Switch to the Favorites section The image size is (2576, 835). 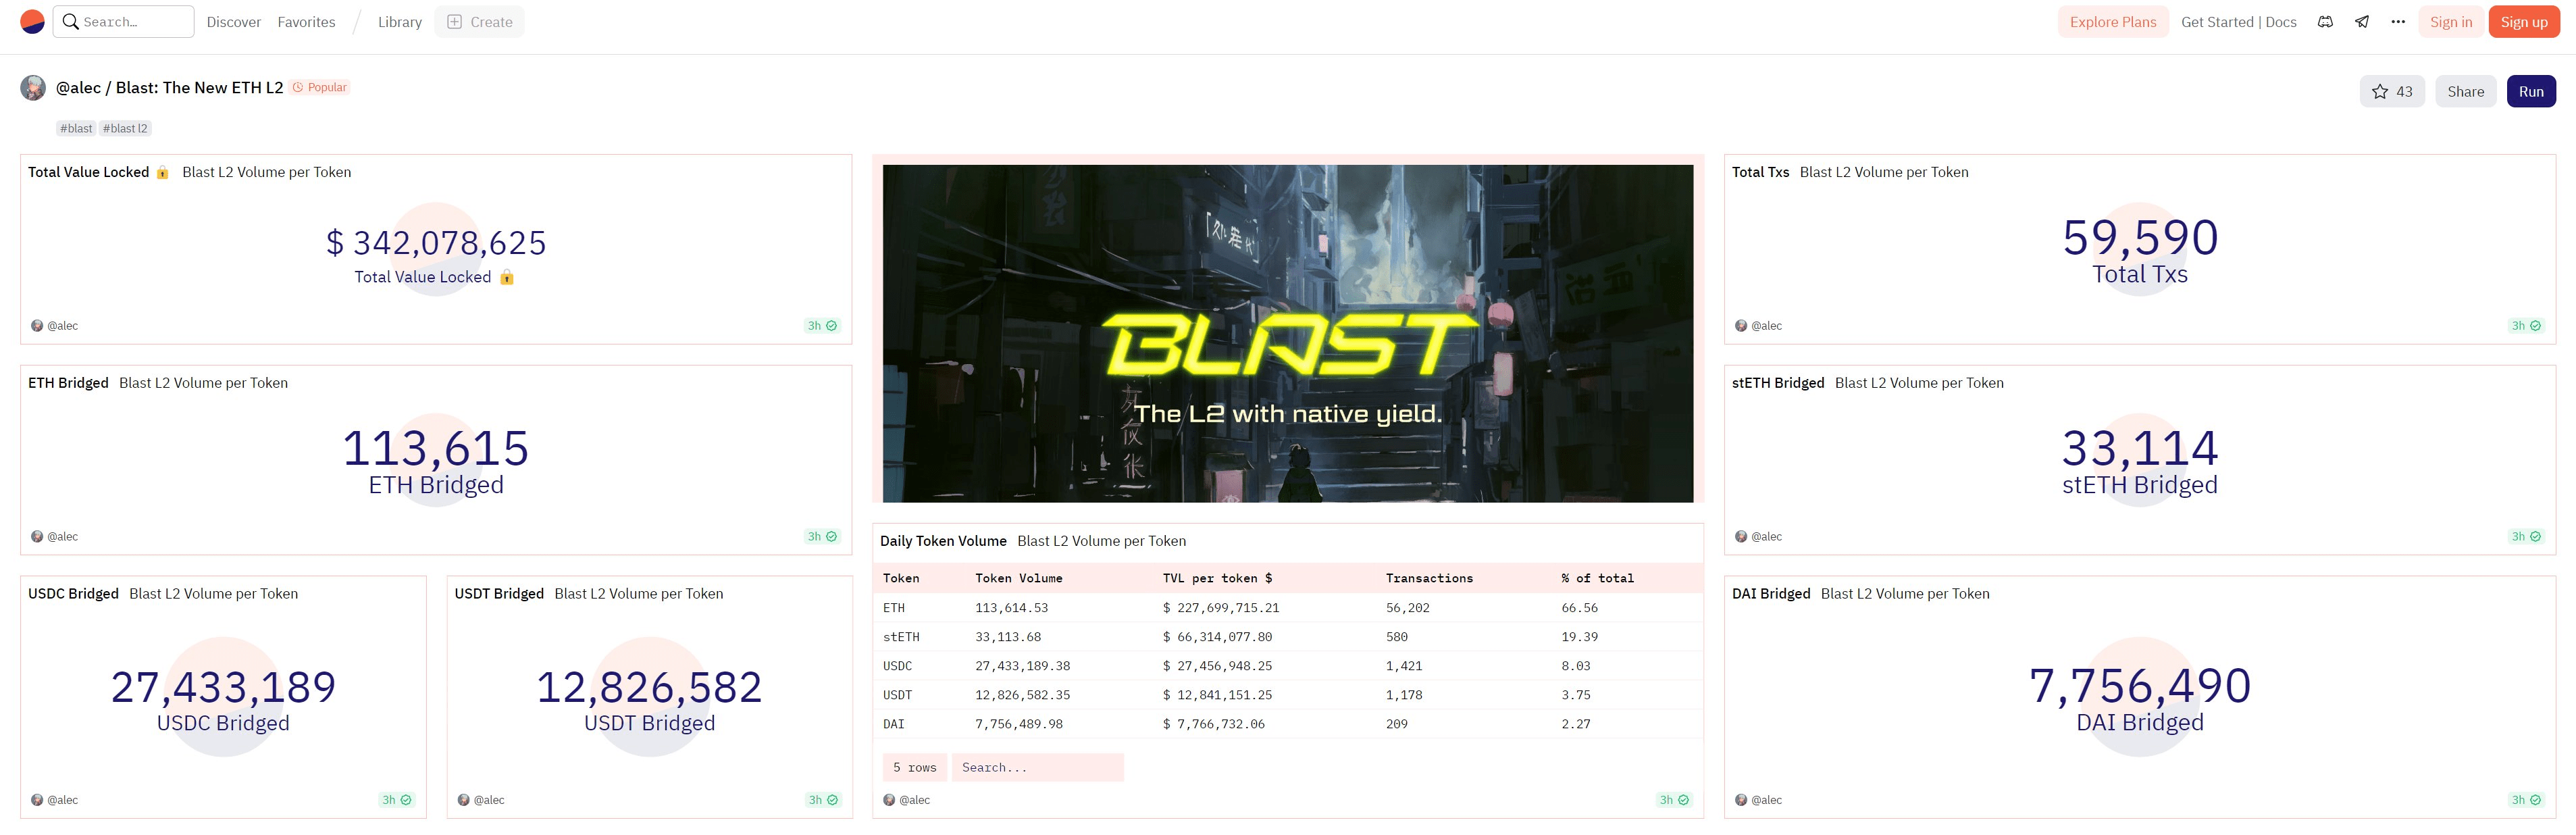click(306, 21)
